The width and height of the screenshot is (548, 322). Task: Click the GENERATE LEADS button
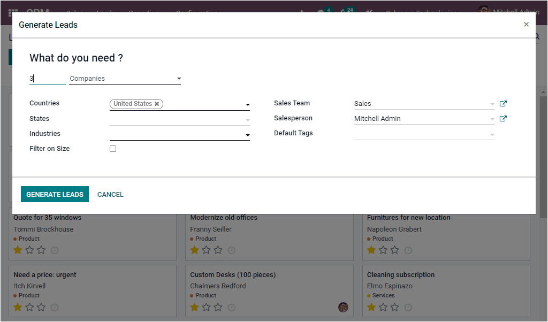pos(55,194)
